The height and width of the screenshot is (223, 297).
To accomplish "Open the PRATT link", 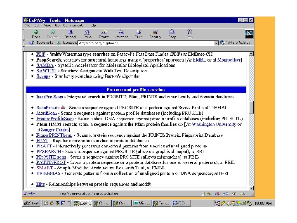I will tap(44, 146).
